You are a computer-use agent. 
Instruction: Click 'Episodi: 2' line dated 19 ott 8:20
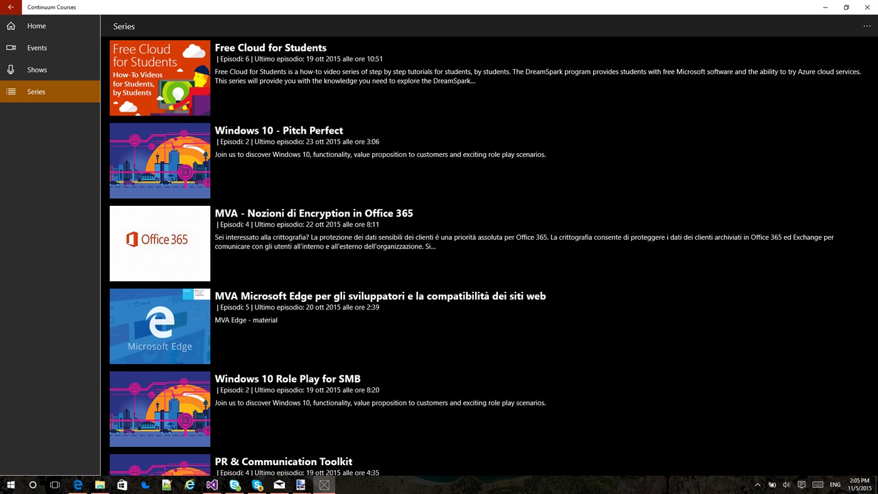point(297,390)
